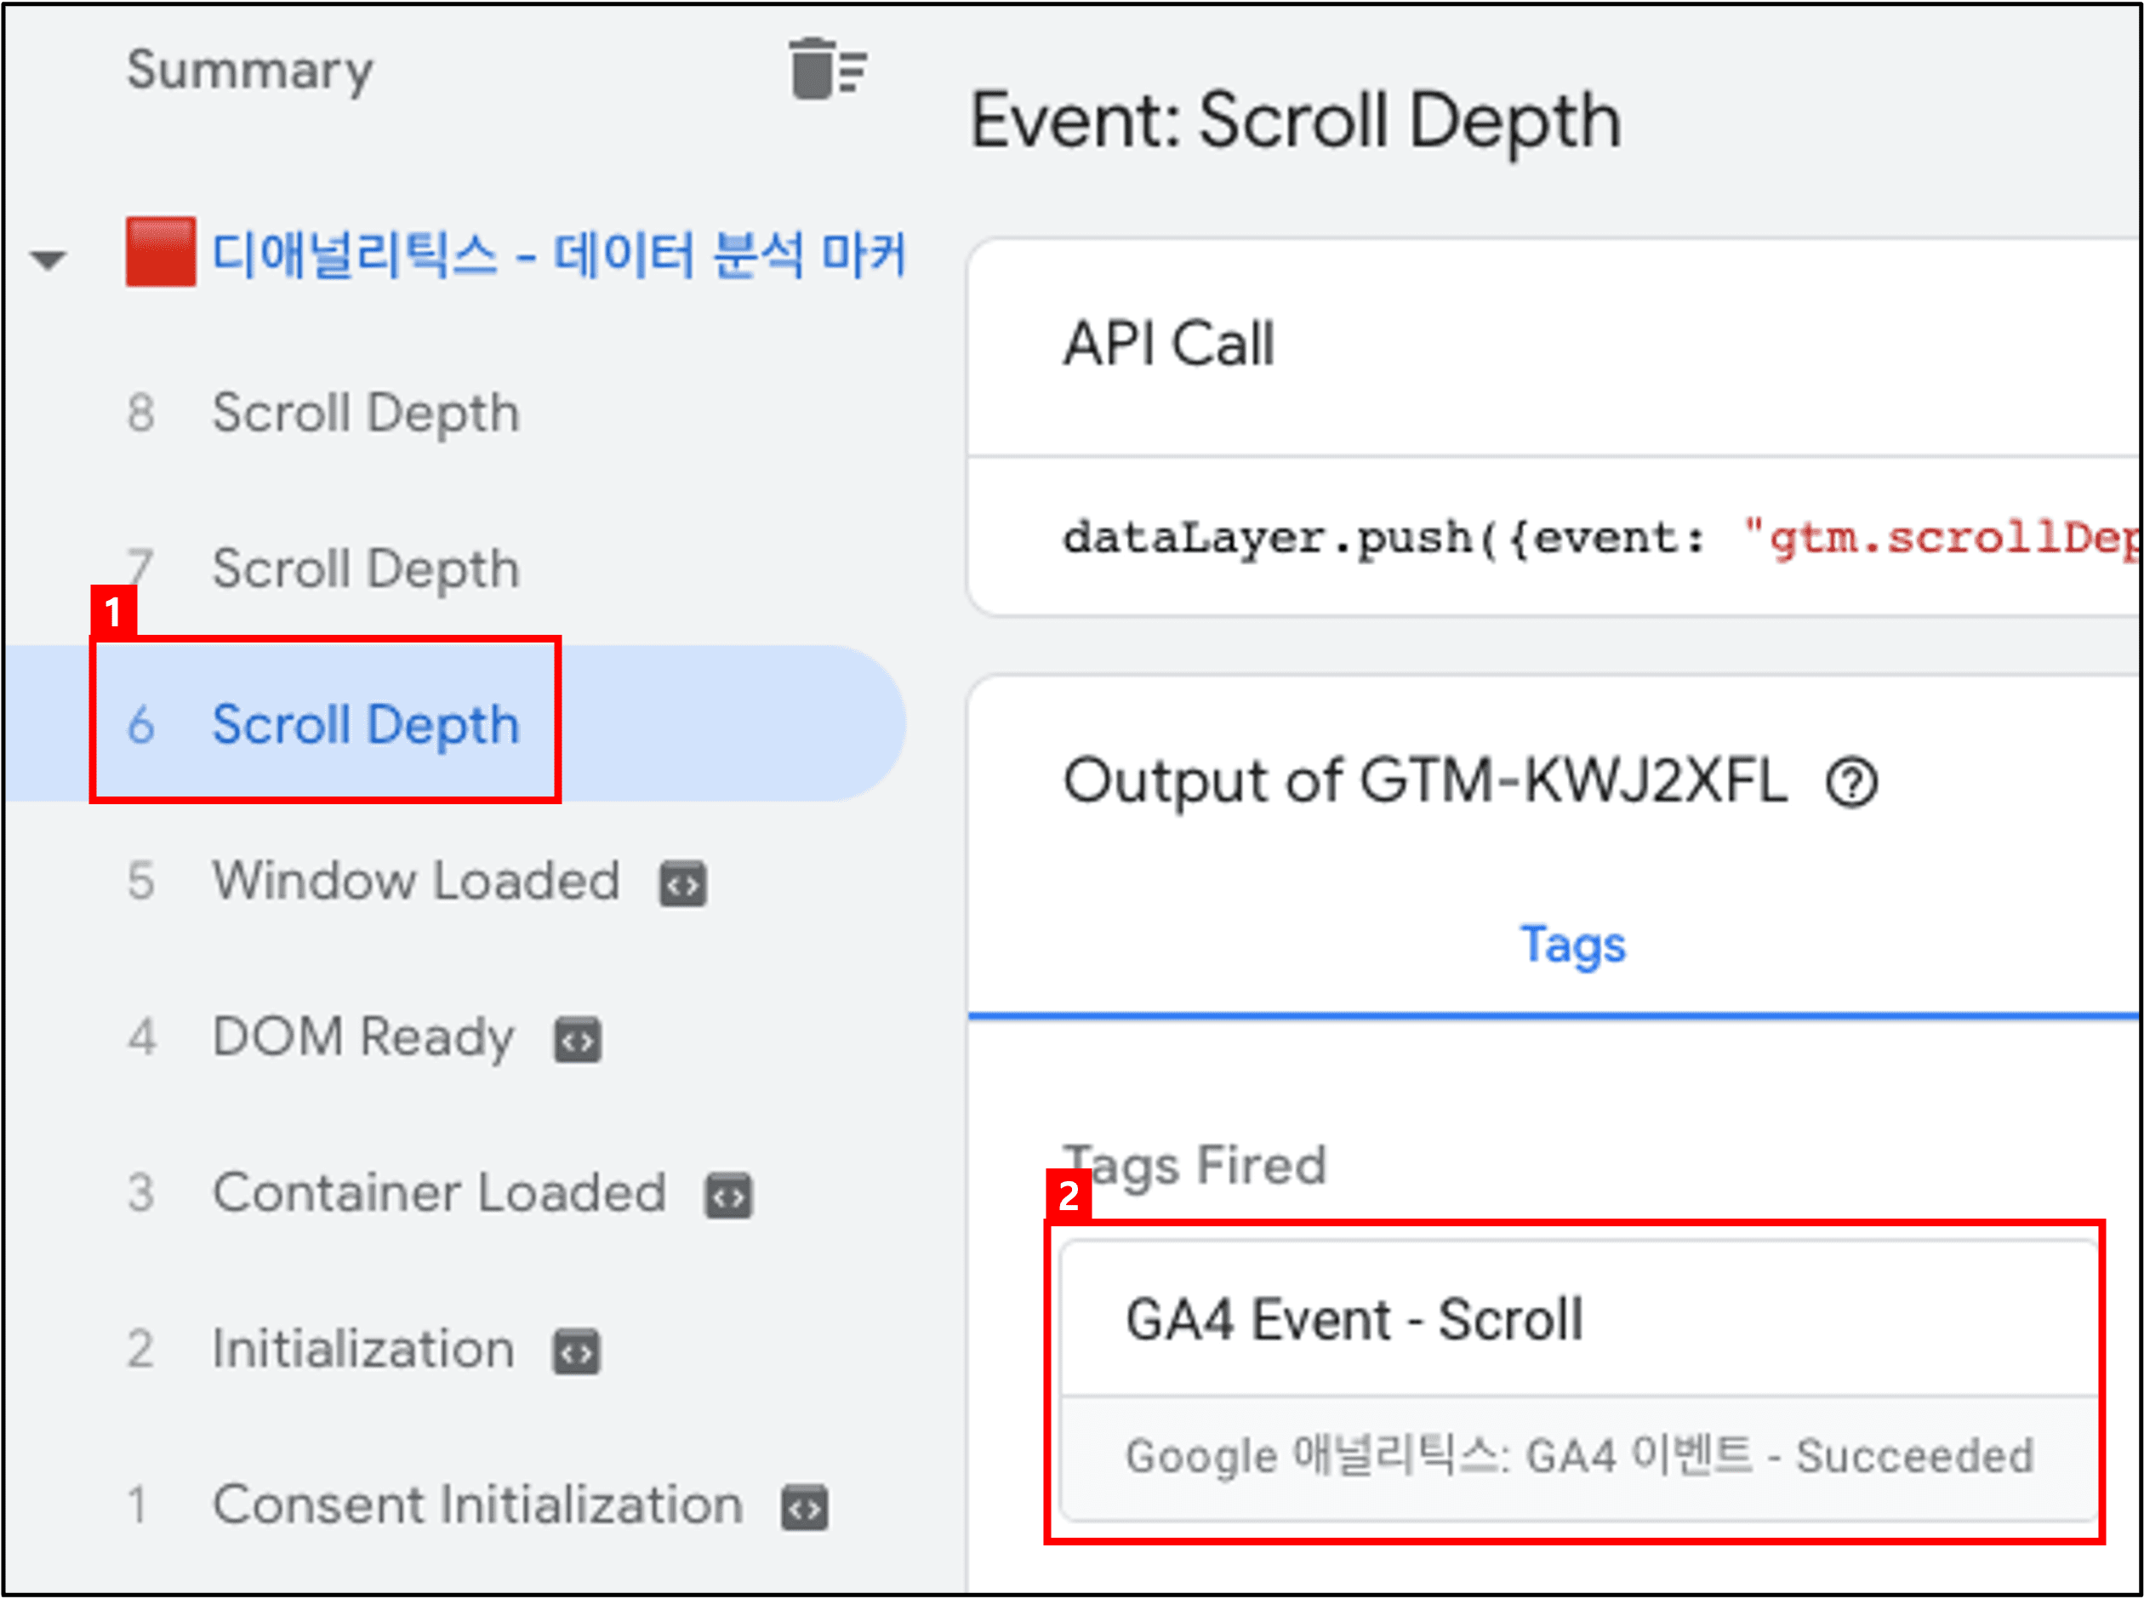
Task: Clear events with the trash list icon
Action: [827, 69]
